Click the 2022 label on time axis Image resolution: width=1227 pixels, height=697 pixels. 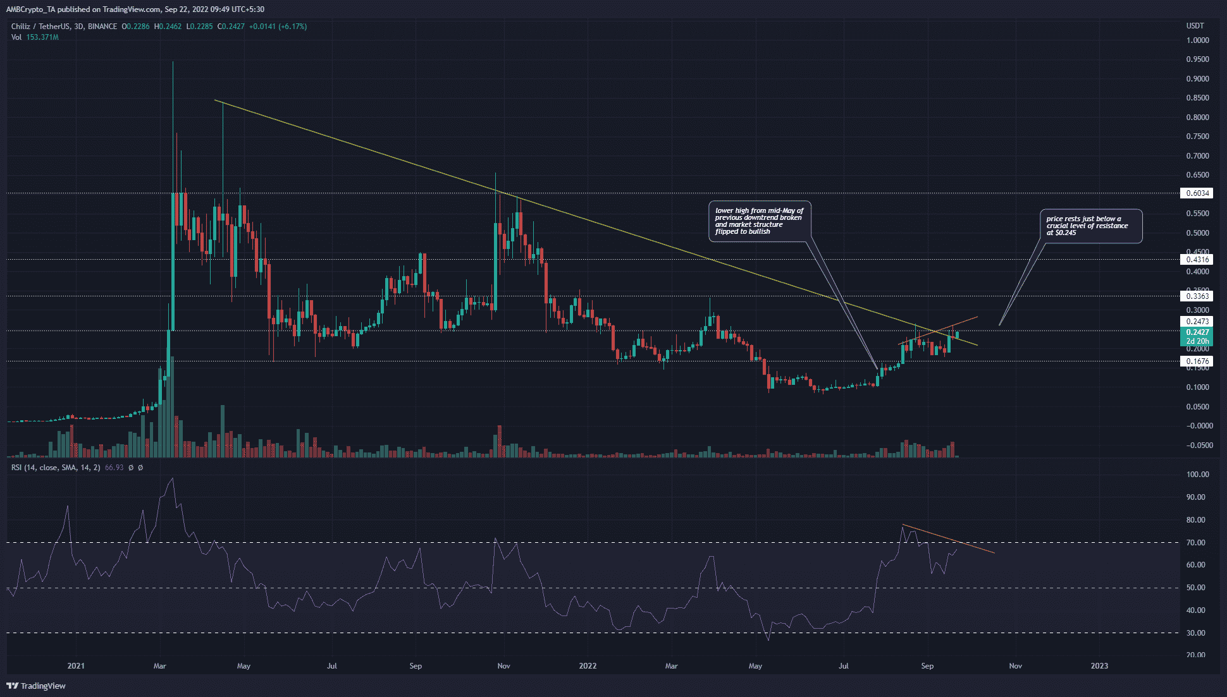[x=588, y=666]
